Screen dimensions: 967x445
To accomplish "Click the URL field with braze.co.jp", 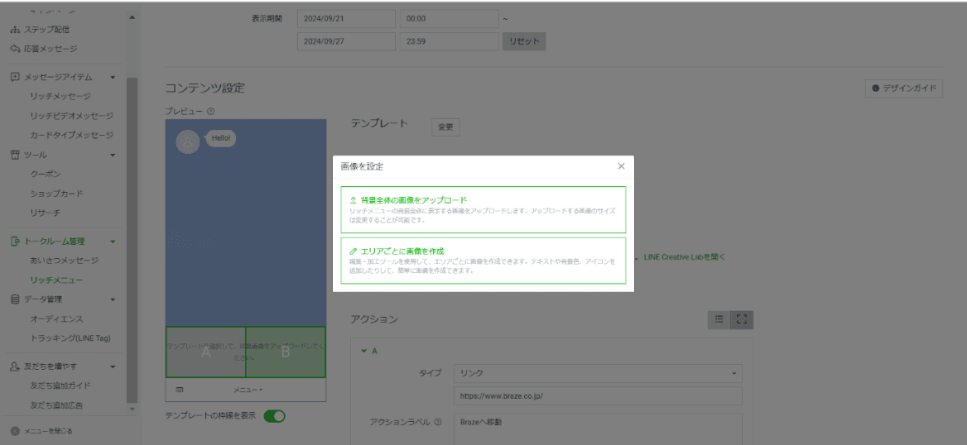I will (x=598, y=396).
